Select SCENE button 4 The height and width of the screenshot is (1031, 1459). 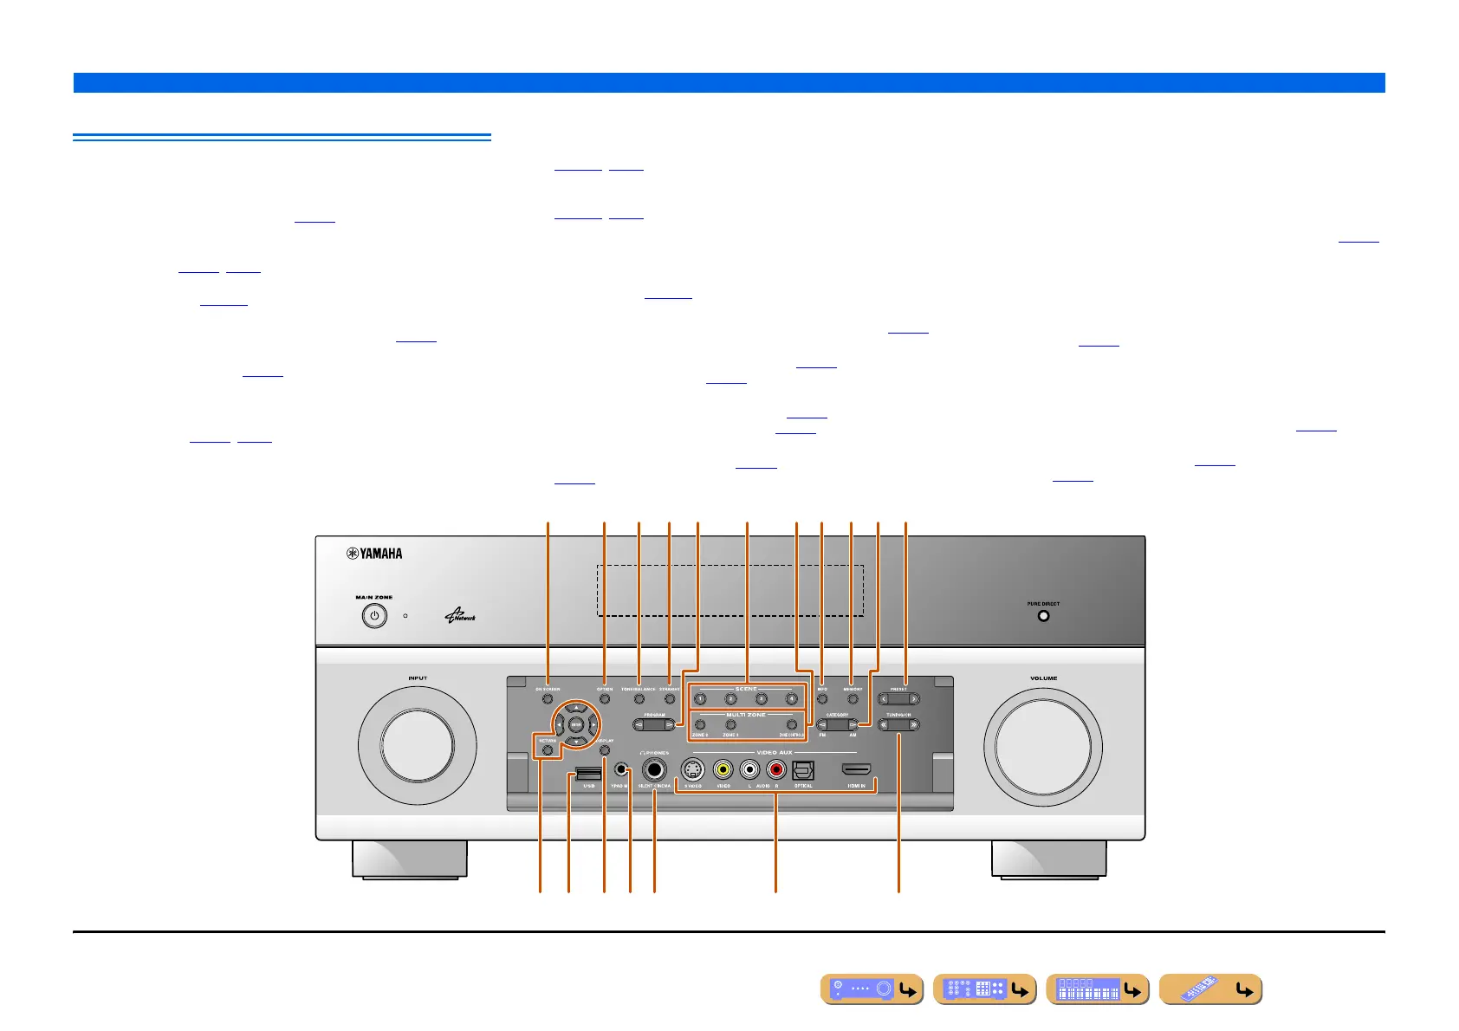[x=791, y=699]
